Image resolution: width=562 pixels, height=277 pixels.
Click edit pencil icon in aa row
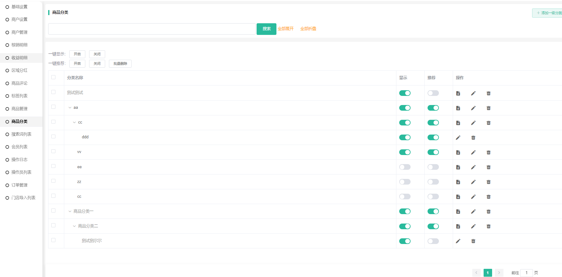click(x=473, y=108)
